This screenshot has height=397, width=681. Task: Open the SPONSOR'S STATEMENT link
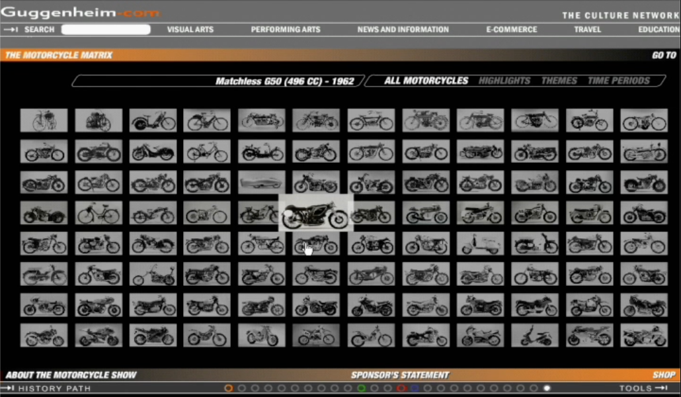pyautogui.click(x=400, y=374)
